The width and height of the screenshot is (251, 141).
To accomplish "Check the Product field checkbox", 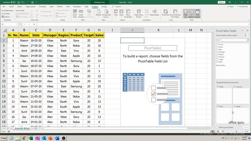I will coord(217,57).
